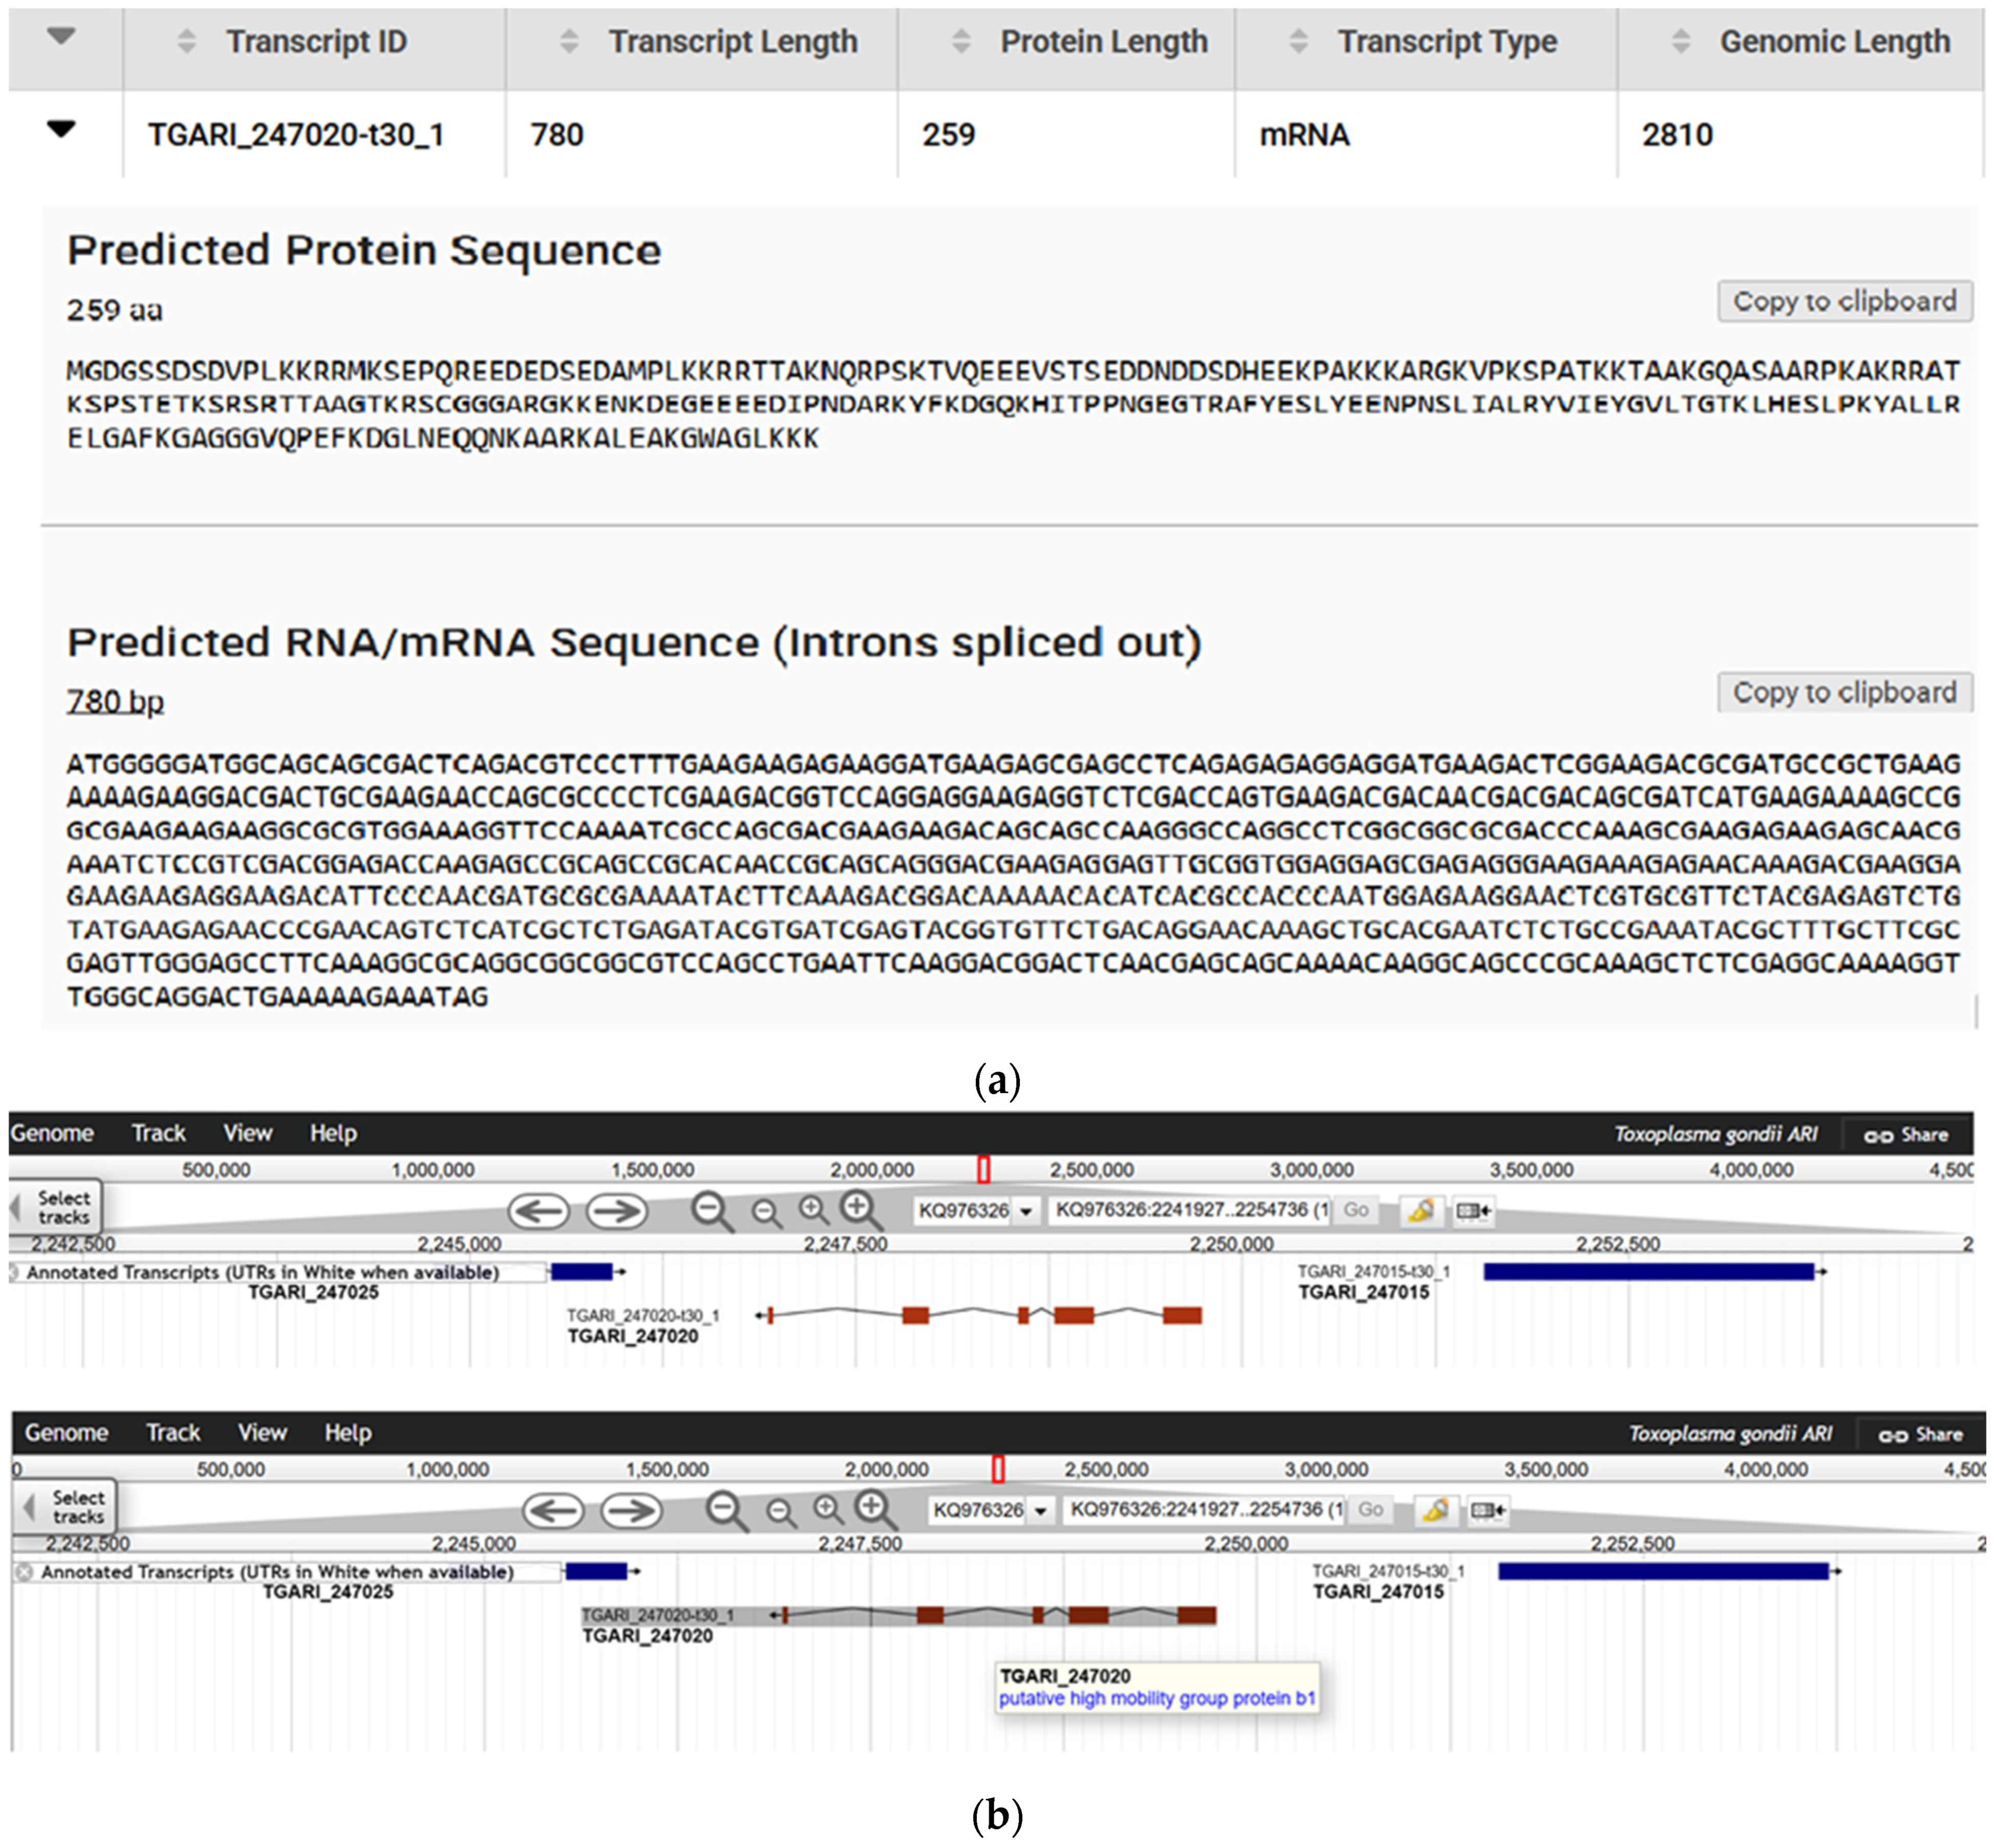
Task: Click Go button in lower browser
Action: coord(1370,1509)
